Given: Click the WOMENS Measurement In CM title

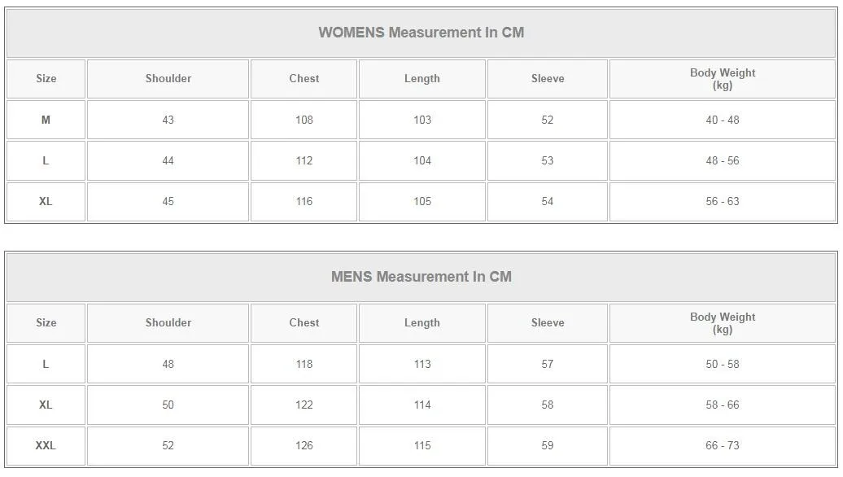Looking at the screenshot, I should pos(421,33).
